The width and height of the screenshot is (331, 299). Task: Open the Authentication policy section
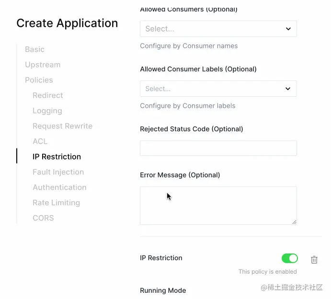(59, 187)
